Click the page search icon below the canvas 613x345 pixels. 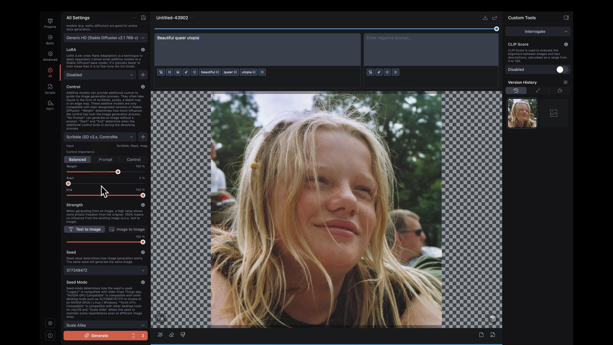click(x=493, y=335)
